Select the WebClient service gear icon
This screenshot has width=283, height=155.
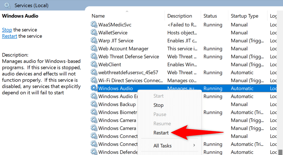94,65
